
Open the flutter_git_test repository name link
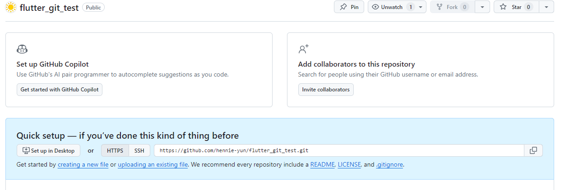pyautogui.click(x=49, y=8)
